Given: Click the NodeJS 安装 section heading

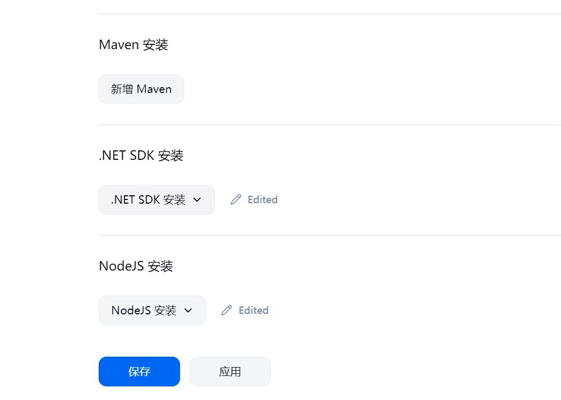Looking at the screenshot, I should point(136,266).
